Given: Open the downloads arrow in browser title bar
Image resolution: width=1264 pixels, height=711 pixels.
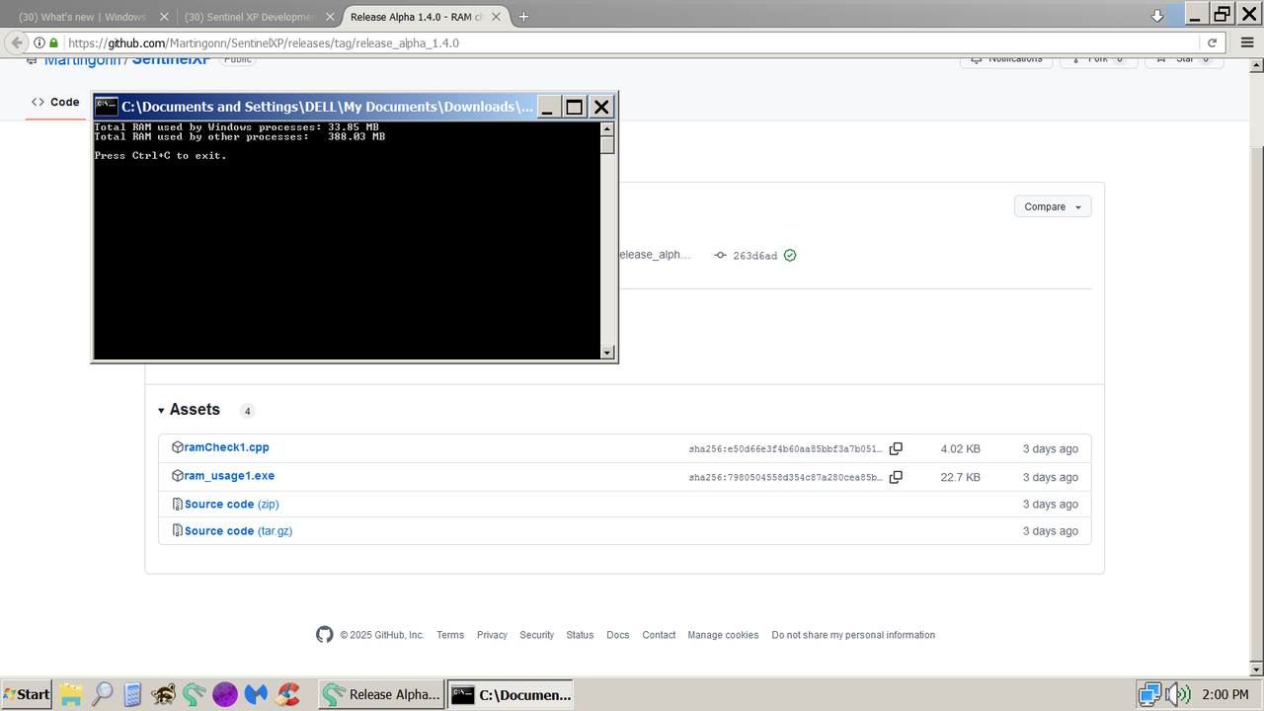Looking at the screenshot, I should point(1157,16).
